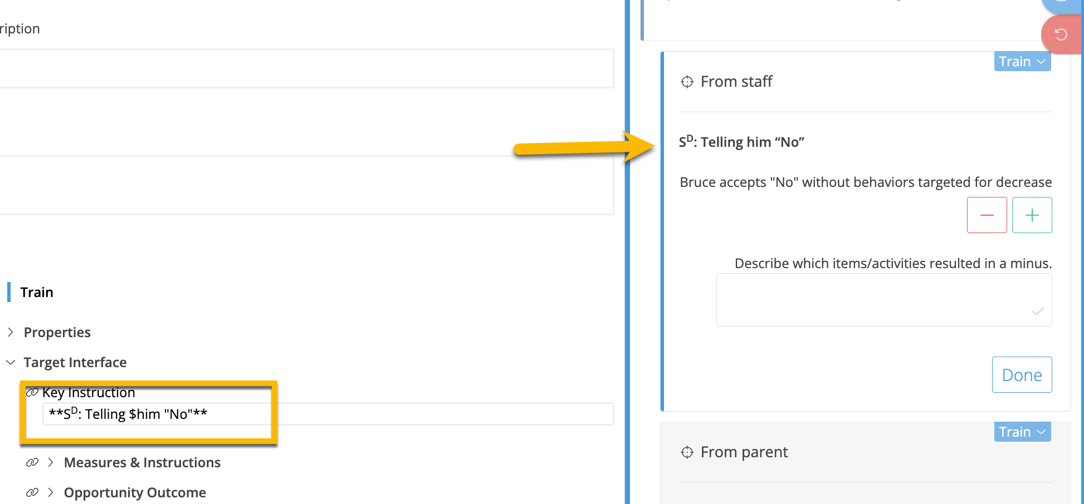1084x504 pixels.
Task: Open the Train dropdown on From staff card
Action: pyautogui.click(x=1022, y=62)
